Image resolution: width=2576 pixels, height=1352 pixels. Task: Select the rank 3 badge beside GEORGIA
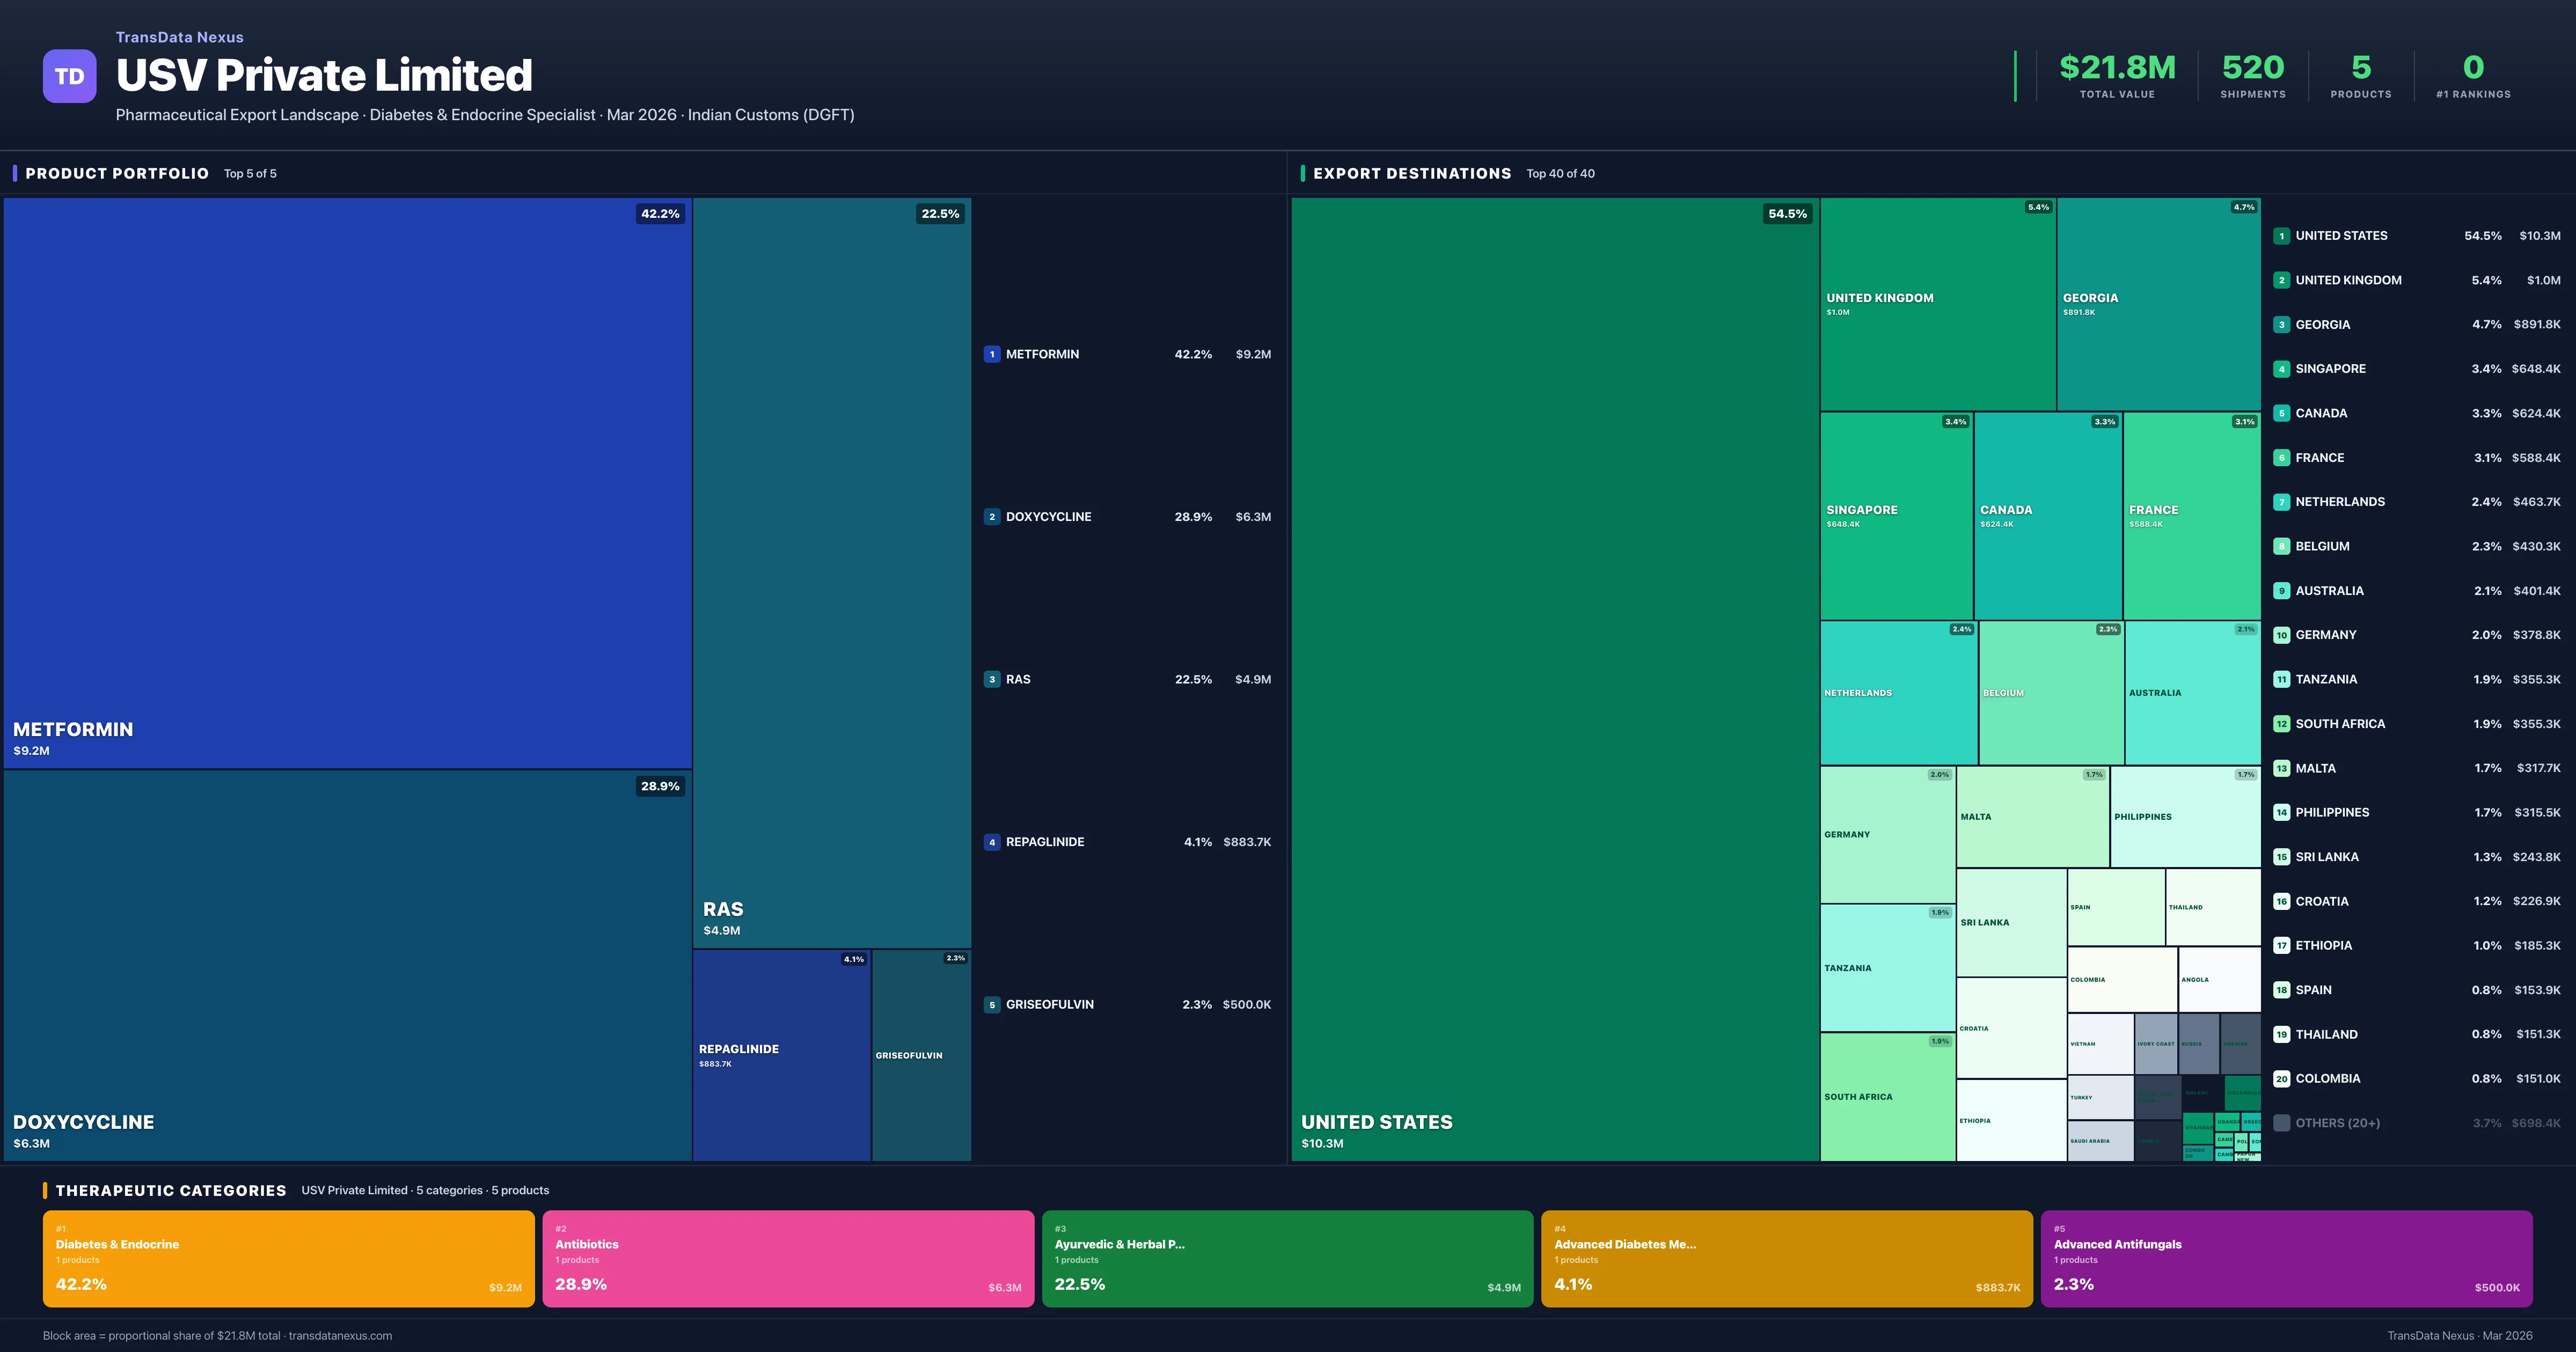(x=2282, y=324)
